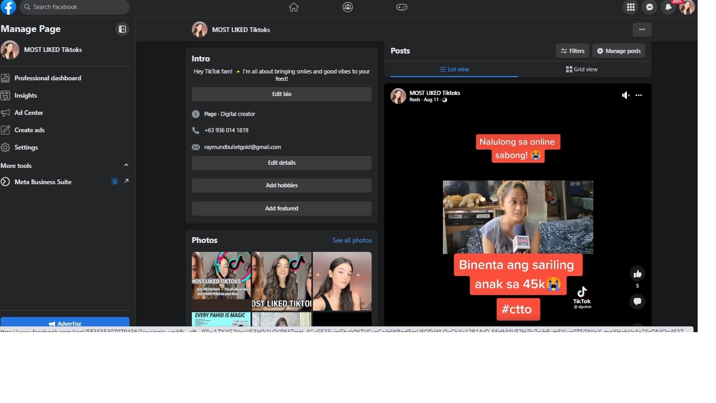Image resolution: width=716 pixels, height=403 pixels.
Task: Click the Page · Digital creator info text
Action: click(230, 114)
